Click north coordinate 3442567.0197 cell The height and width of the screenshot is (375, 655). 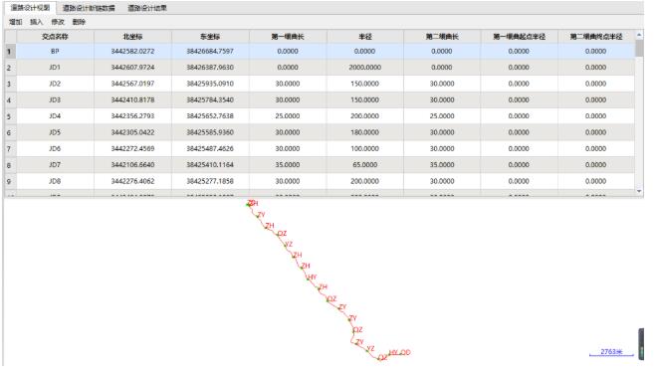tap(132, 84)
